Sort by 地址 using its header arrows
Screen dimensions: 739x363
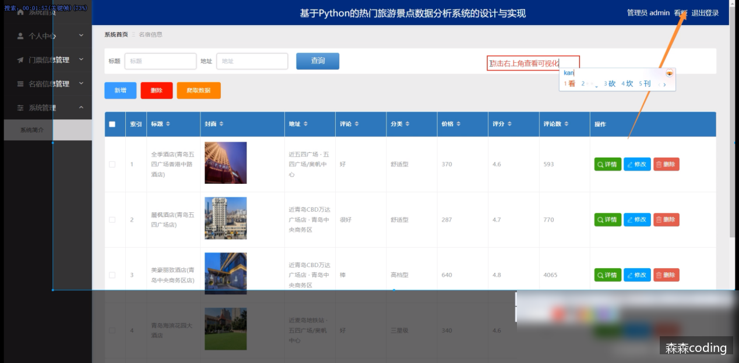click(306, 124)
